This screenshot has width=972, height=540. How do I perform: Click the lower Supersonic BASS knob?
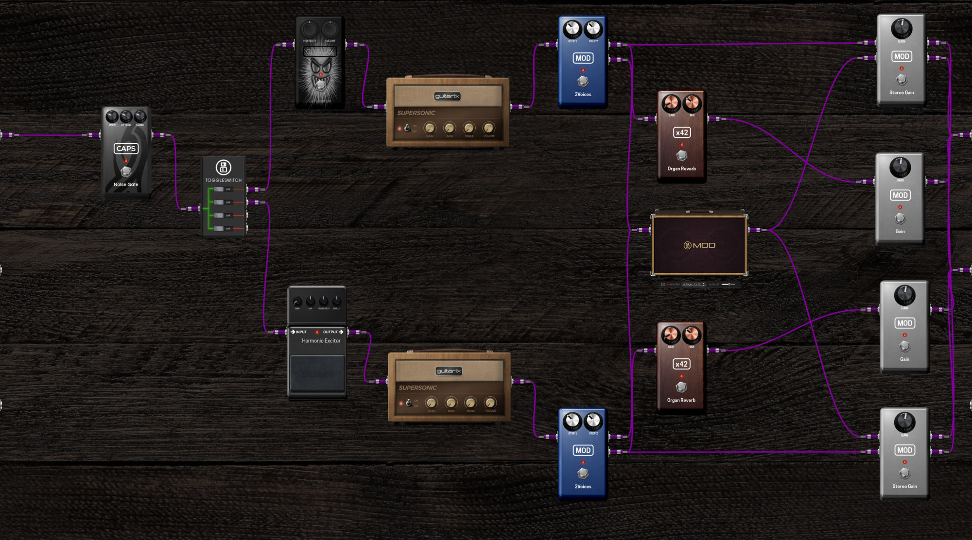451,403
